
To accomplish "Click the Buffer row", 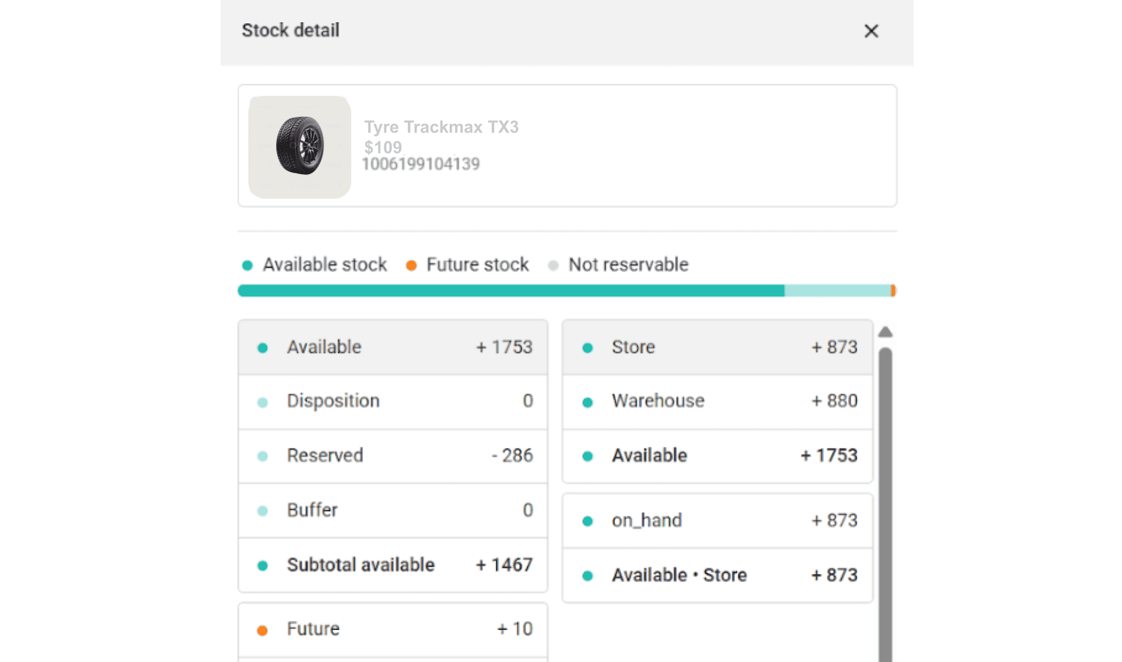I will [x=393, y=510].
